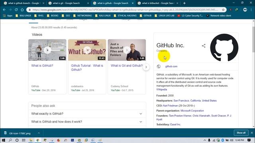Screen dimensions: 255x143
Task: Open the Network video client bookmark
Action: click(219, 15)
